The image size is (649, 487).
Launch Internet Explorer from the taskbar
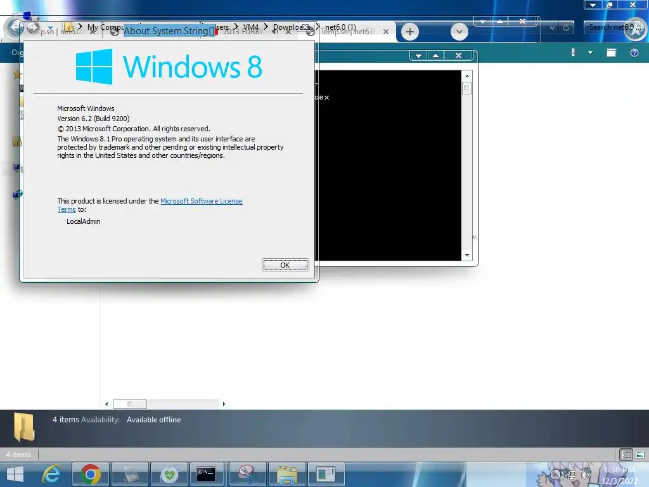(51, 474)
